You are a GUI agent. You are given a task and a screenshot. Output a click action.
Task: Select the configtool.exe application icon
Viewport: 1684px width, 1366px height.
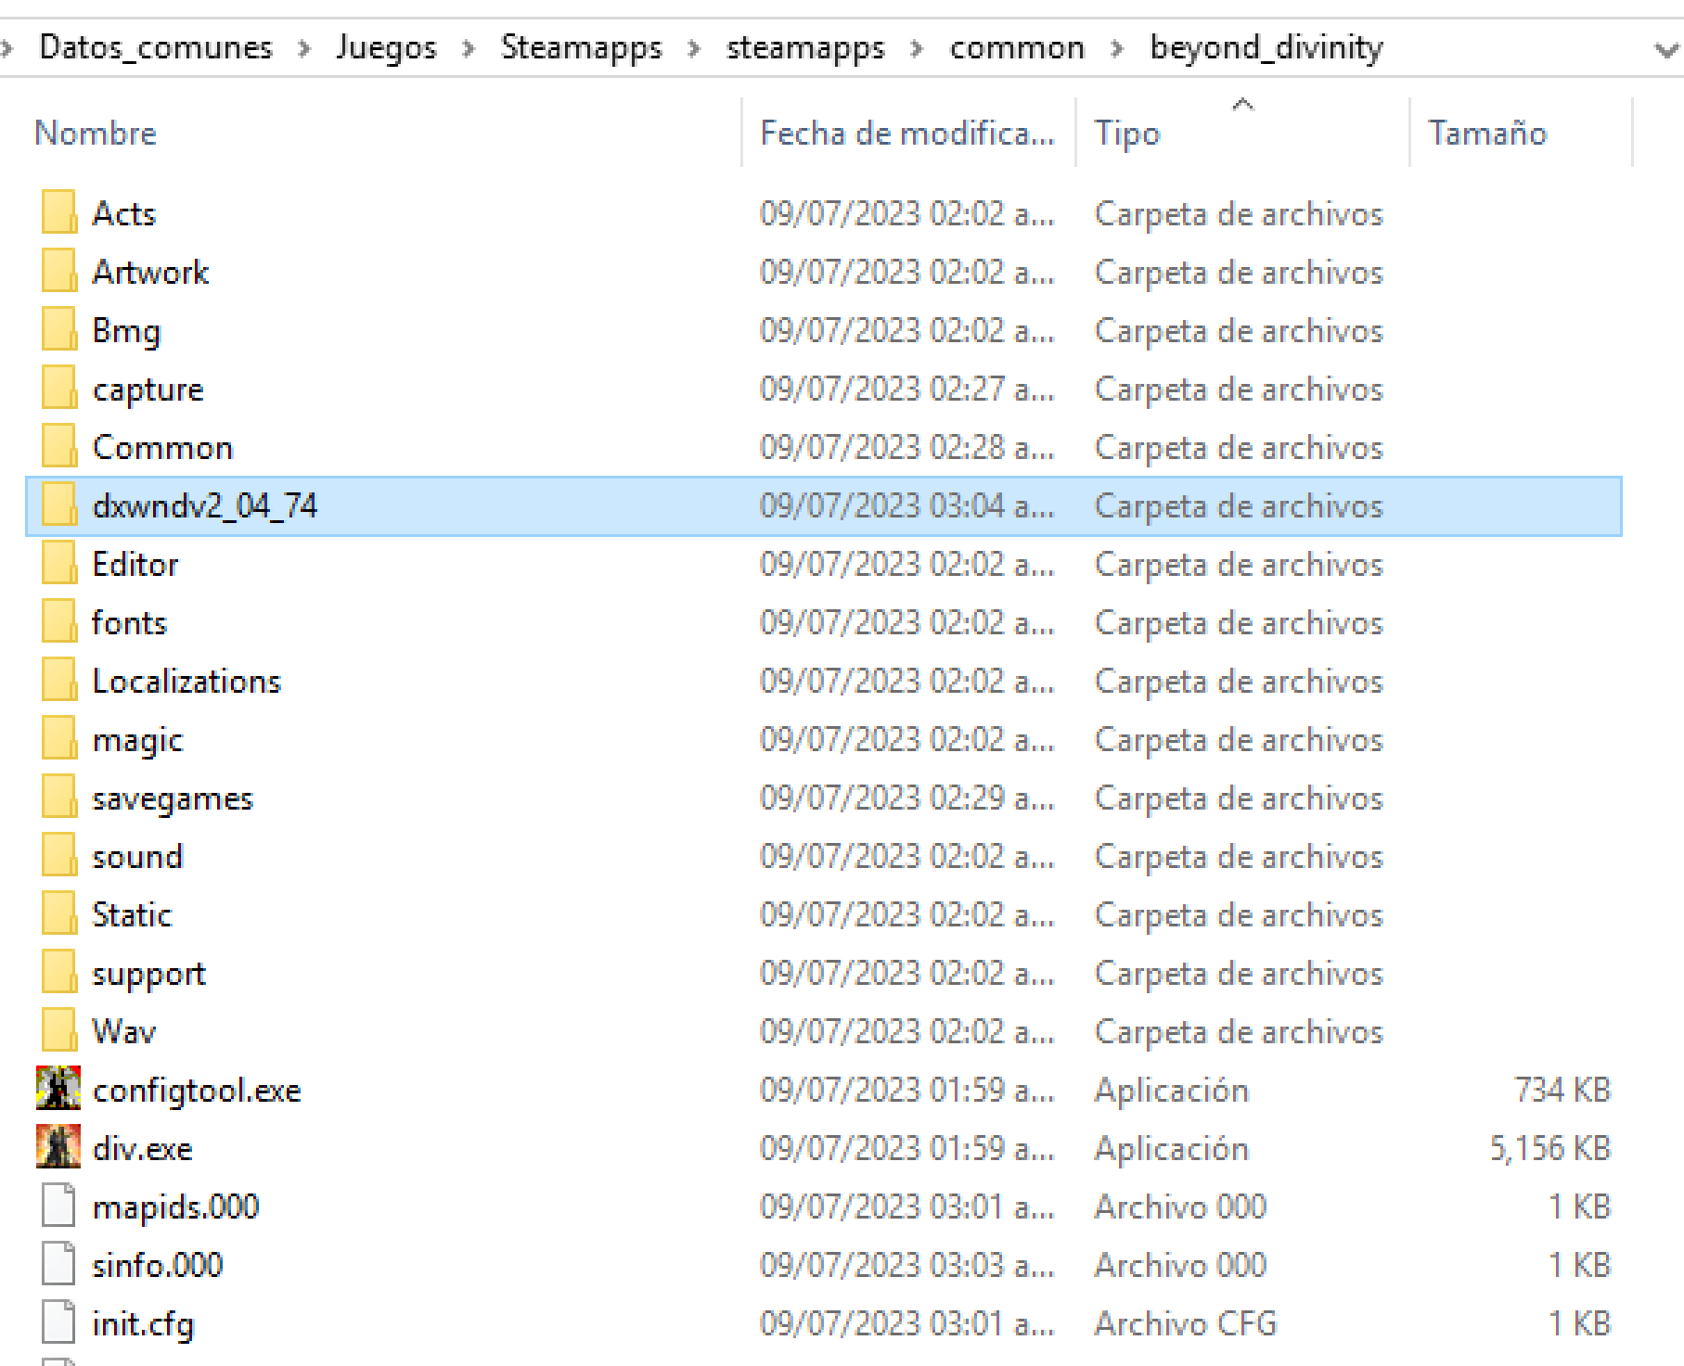click(x=58, y=1088)
